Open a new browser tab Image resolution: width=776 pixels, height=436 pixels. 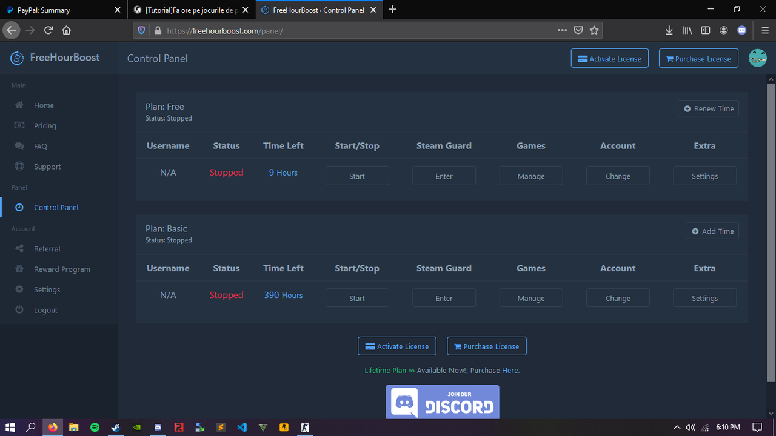392,10
